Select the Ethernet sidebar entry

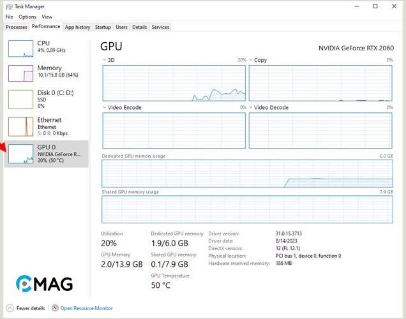(x=47, y=126)
